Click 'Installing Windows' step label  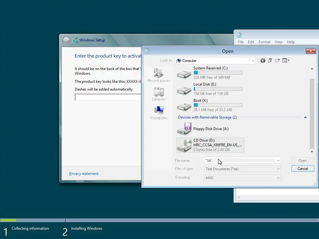[x=87, y=228]
